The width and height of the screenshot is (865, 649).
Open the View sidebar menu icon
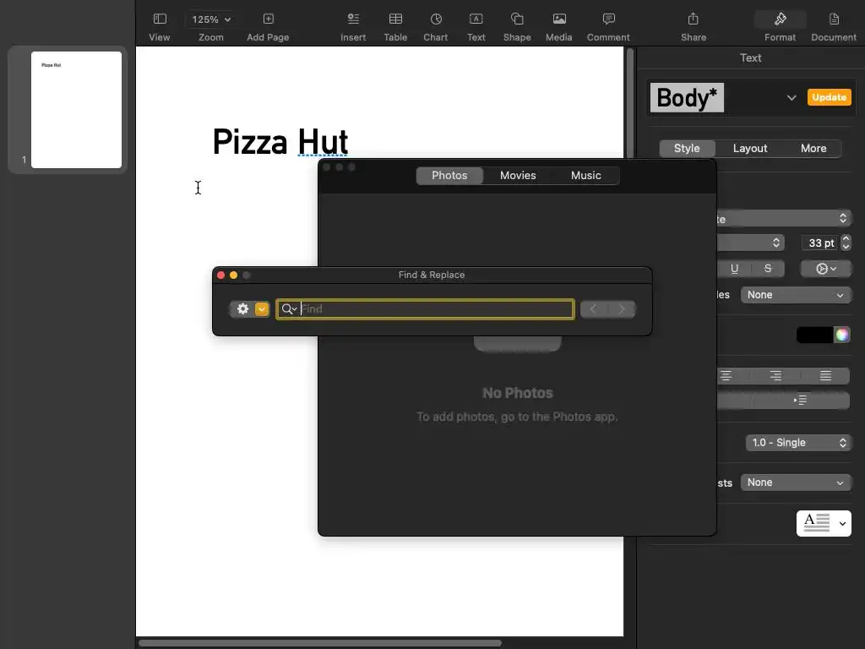pyautogui.click(x=160, y=19)
